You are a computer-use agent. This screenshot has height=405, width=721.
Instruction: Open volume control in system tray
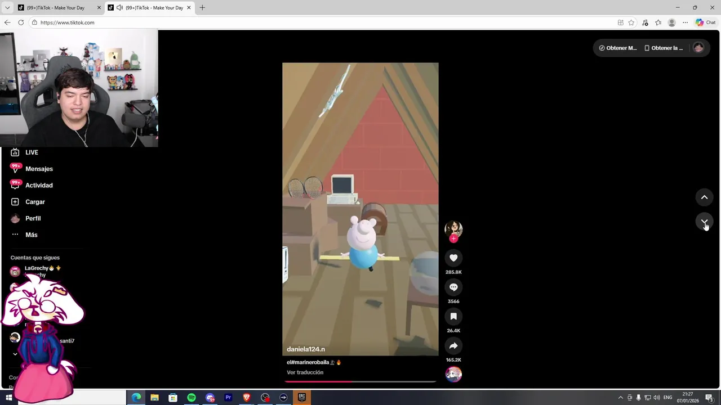pyautogui.click(x=657, y=398)
